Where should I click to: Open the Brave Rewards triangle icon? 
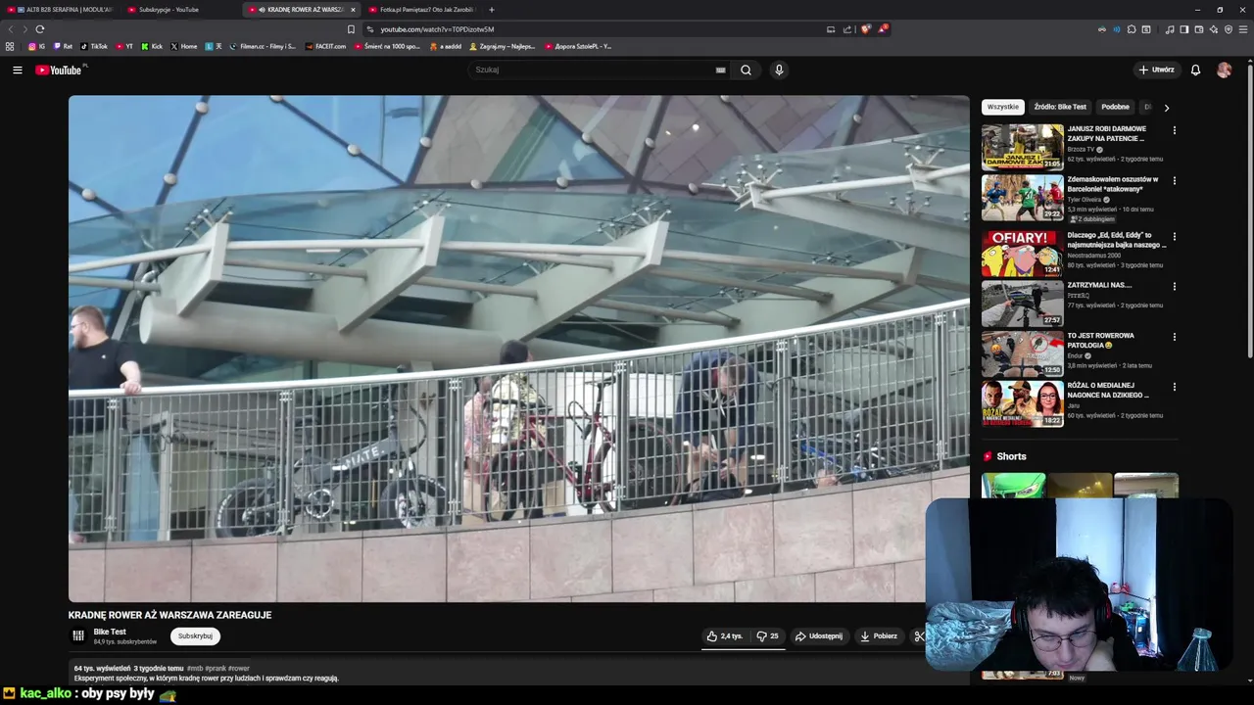[882, 29]
